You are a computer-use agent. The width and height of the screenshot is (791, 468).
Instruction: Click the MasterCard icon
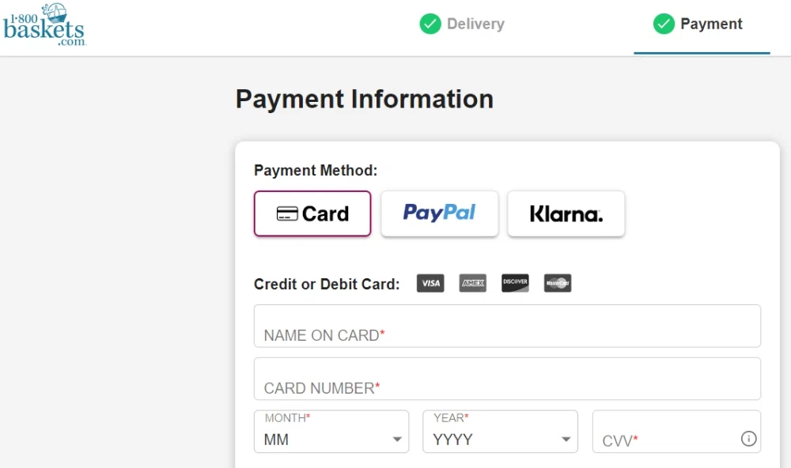pyautogui.click(x=558, y=283)
